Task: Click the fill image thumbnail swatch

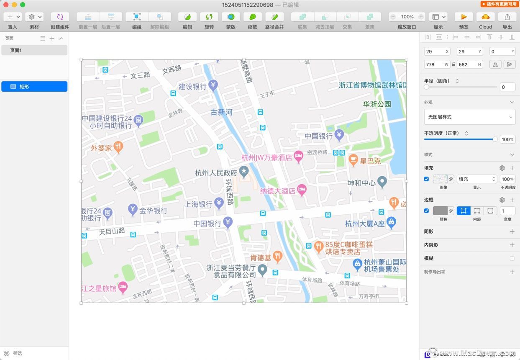Action: (x=440, y=179)
